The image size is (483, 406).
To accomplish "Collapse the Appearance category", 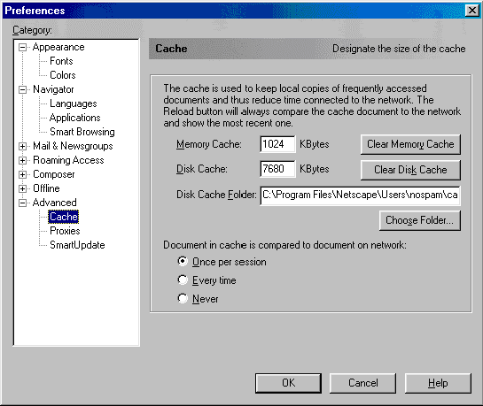I will (22, 48).
